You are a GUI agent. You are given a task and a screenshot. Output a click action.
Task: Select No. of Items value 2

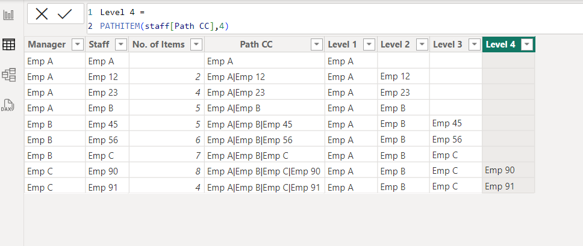[x=167, y=77]
